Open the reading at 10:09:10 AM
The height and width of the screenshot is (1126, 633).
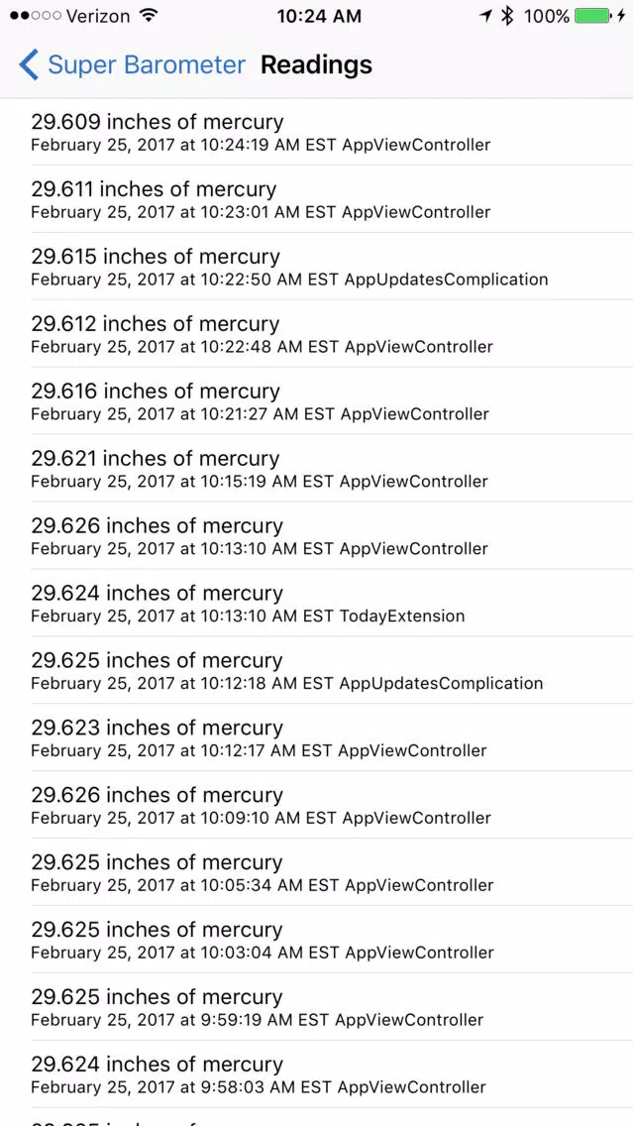317,805
